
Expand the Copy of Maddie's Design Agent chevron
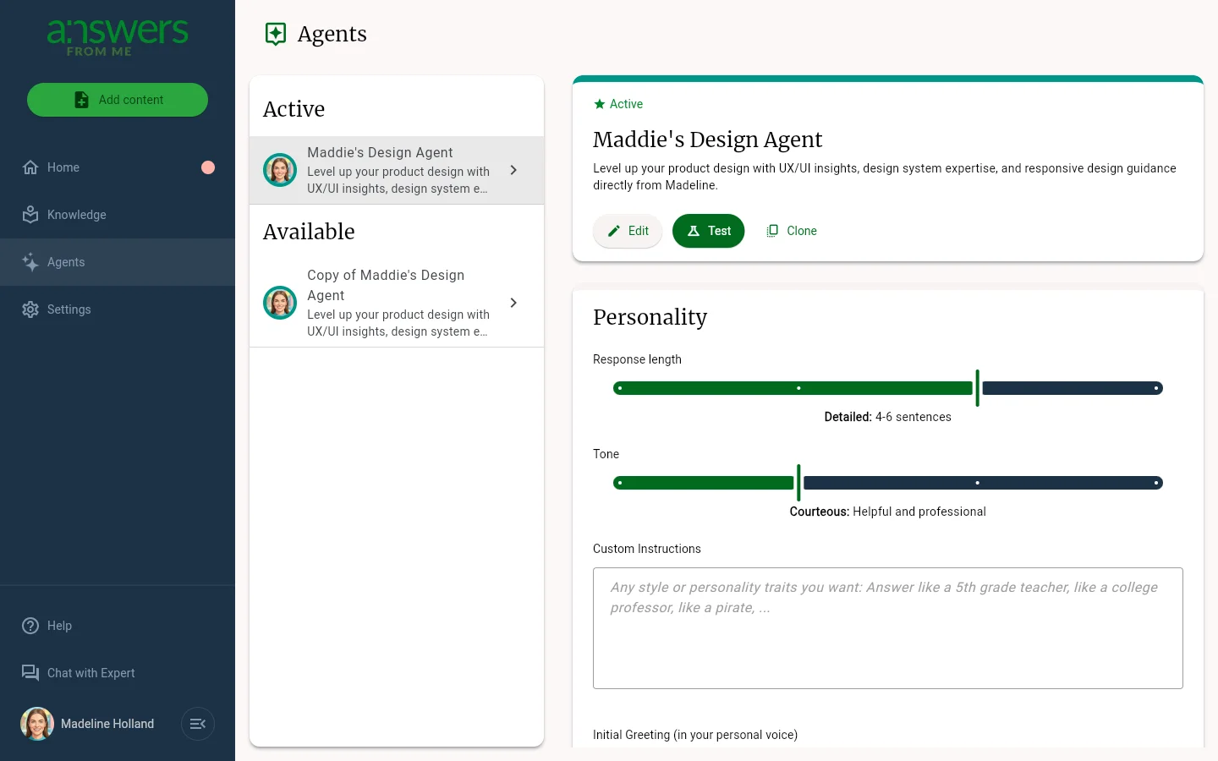coord(513,303)
